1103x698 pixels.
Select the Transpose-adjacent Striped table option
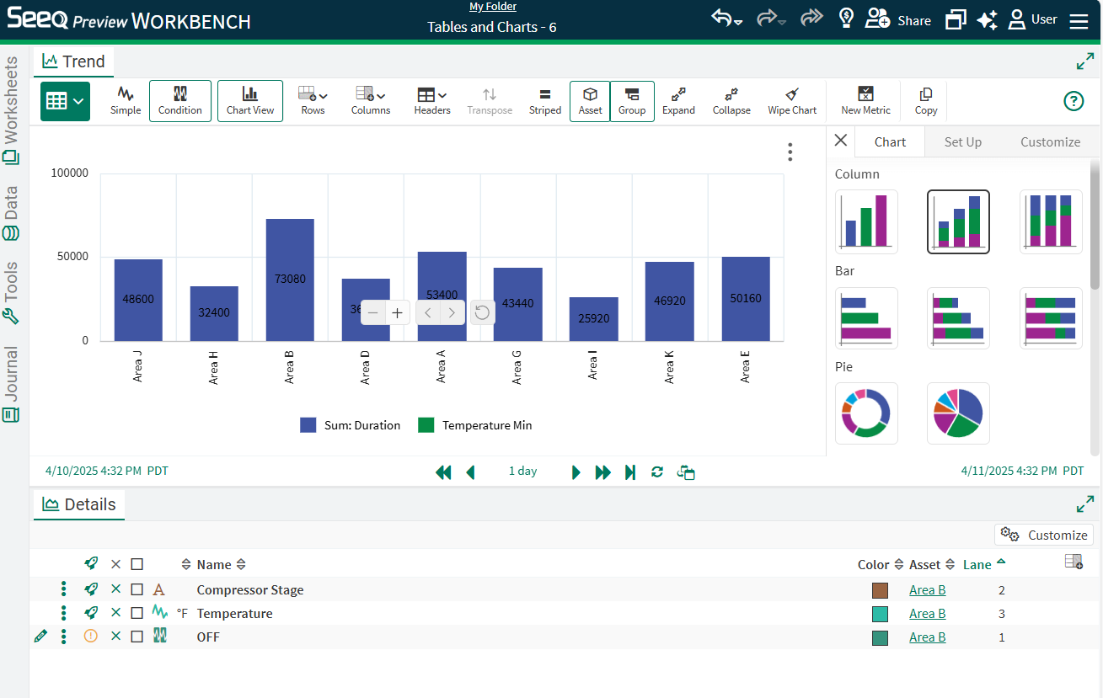[544, 100]
